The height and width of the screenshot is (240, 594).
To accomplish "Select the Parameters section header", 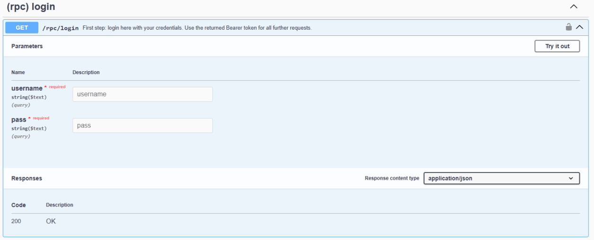I will pyautogui.click(x=27, y=46).
